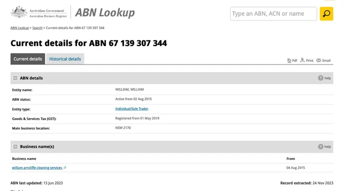Click the 'Business name' column header
This screenshot has width=360, height=191.
click(x=24, y=158)
